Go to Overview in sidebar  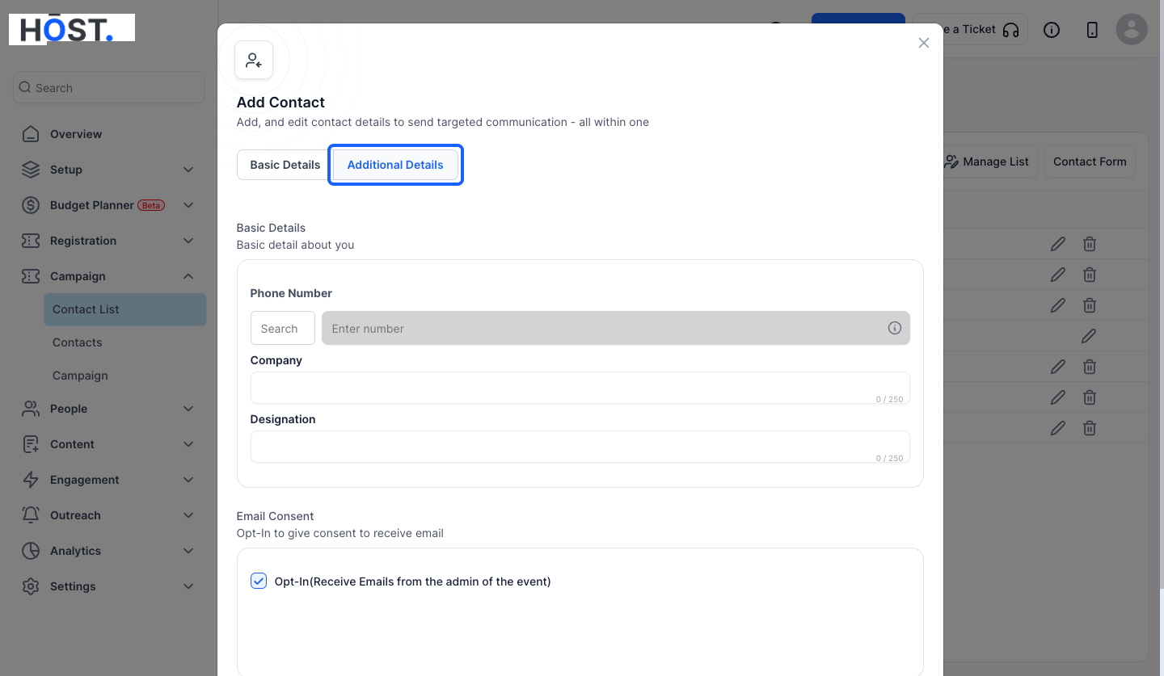point(76,134)
